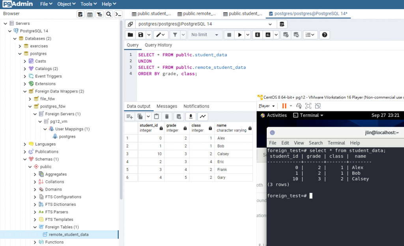
Task: Open execute options dropdown arrow
Action: coord(248,35)
